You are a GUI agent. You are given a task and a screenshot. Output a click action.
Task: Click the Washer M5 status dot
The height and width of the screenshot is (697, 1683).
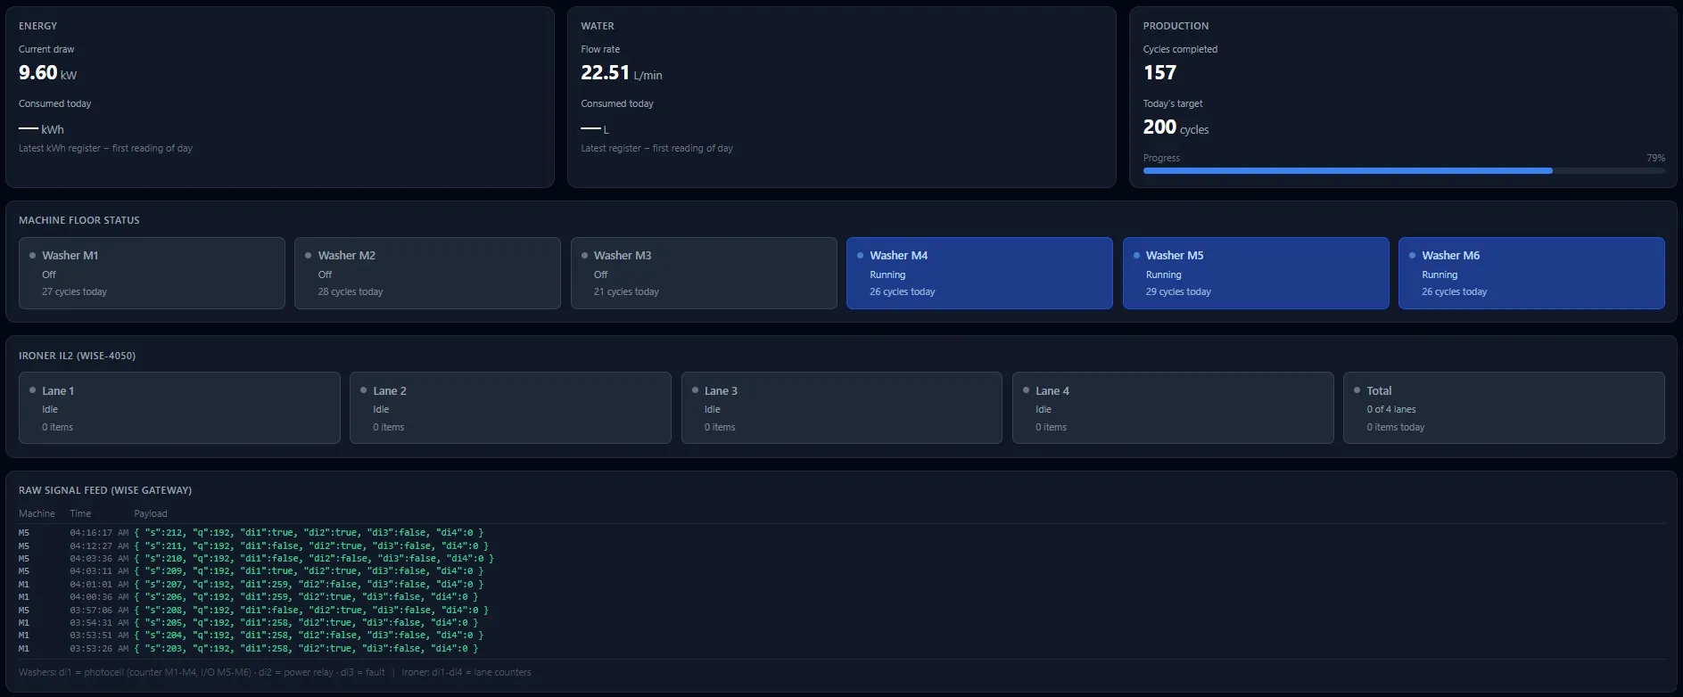[1136, 256]
